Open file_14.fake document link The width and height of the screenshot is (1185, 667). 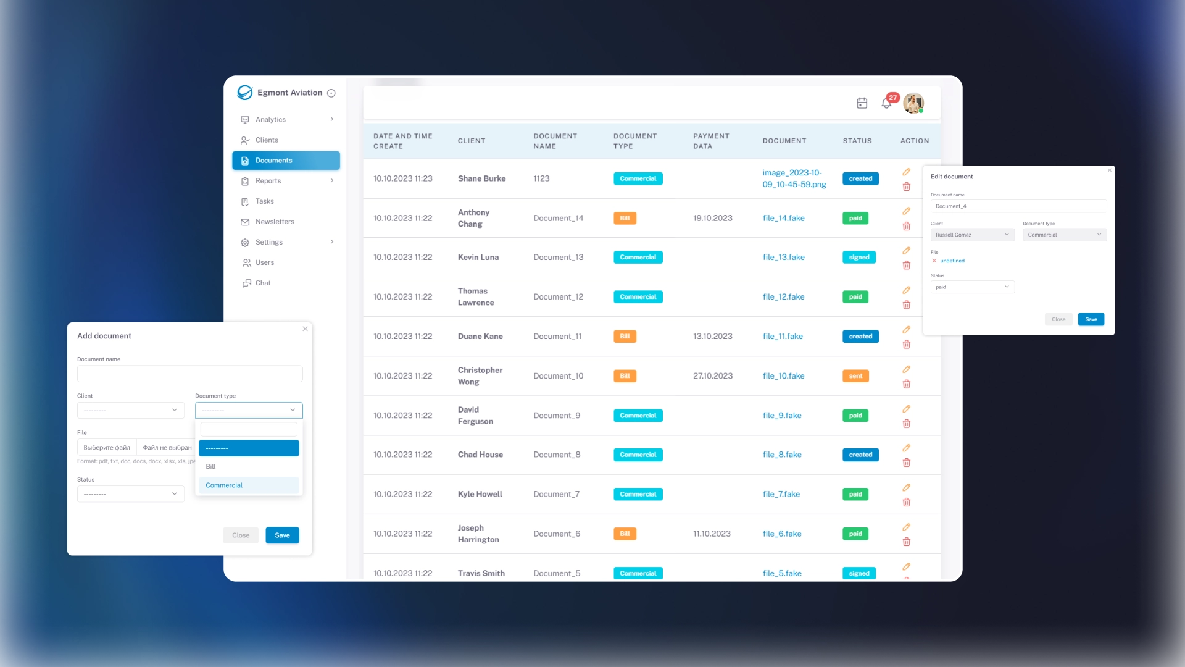click(783, 218)
